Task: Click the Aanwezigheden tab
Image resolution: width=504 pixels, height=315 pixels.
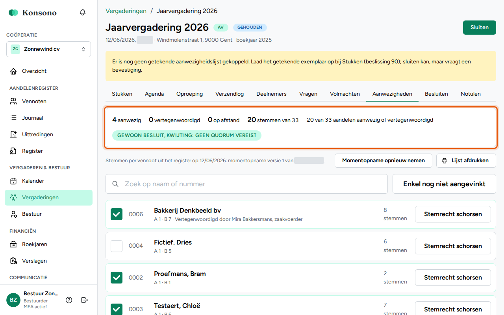Action: coord(392,94)
